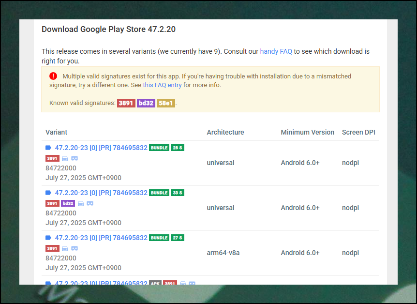Click car icon in 28 S variant row
The width and height of the screenshot is (417, 304).
pos(65,158)
